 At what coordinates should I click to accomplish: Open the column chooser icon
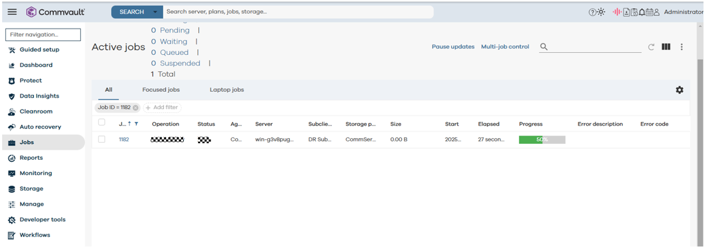(666, 47)
